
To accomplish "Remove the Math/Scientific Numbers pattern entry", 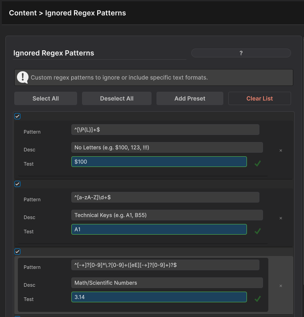I will (281, 286).
